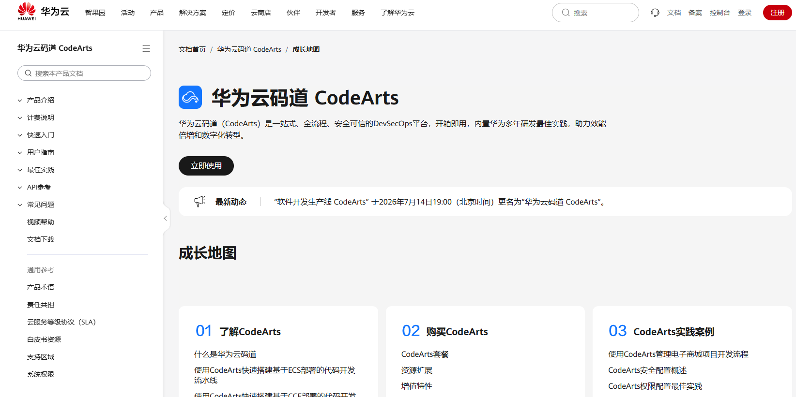The width and height of the screenshot is (796, 397).
Task: Click the magnifier in the top search box
Action: [566, 13]
